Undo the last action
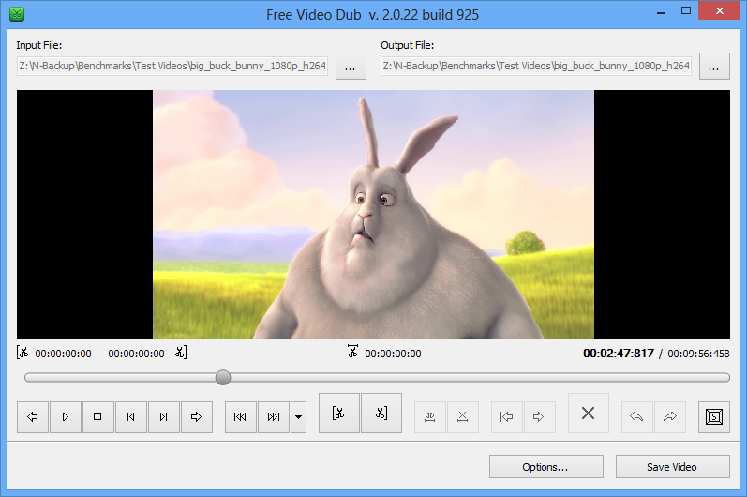This screenshot has height=497, width=747. [637, 417]
